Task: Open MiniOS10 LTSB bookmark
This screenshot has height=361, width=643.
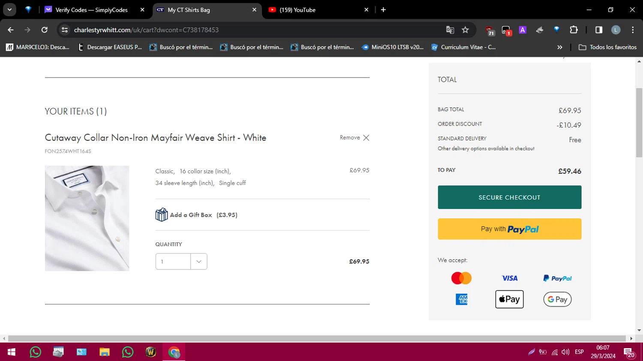Action: pos(393,47)
